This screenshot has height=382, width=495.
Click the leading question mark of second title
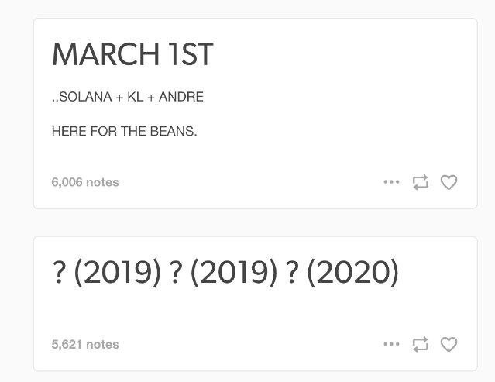tap(59, 274)
